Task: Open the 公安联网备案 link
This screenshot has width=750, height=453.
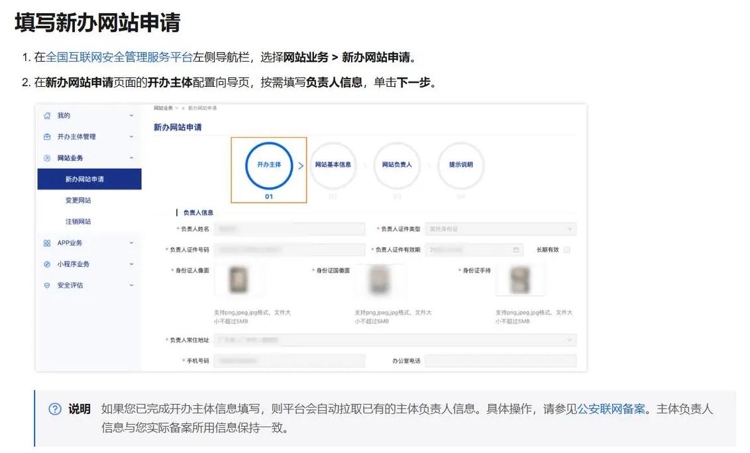Action: 612,409
